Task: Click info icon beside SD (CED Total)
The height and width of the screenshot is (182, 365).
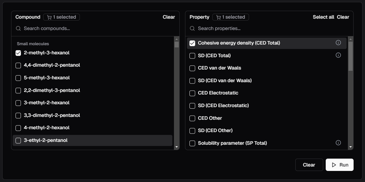Action: 338,55
